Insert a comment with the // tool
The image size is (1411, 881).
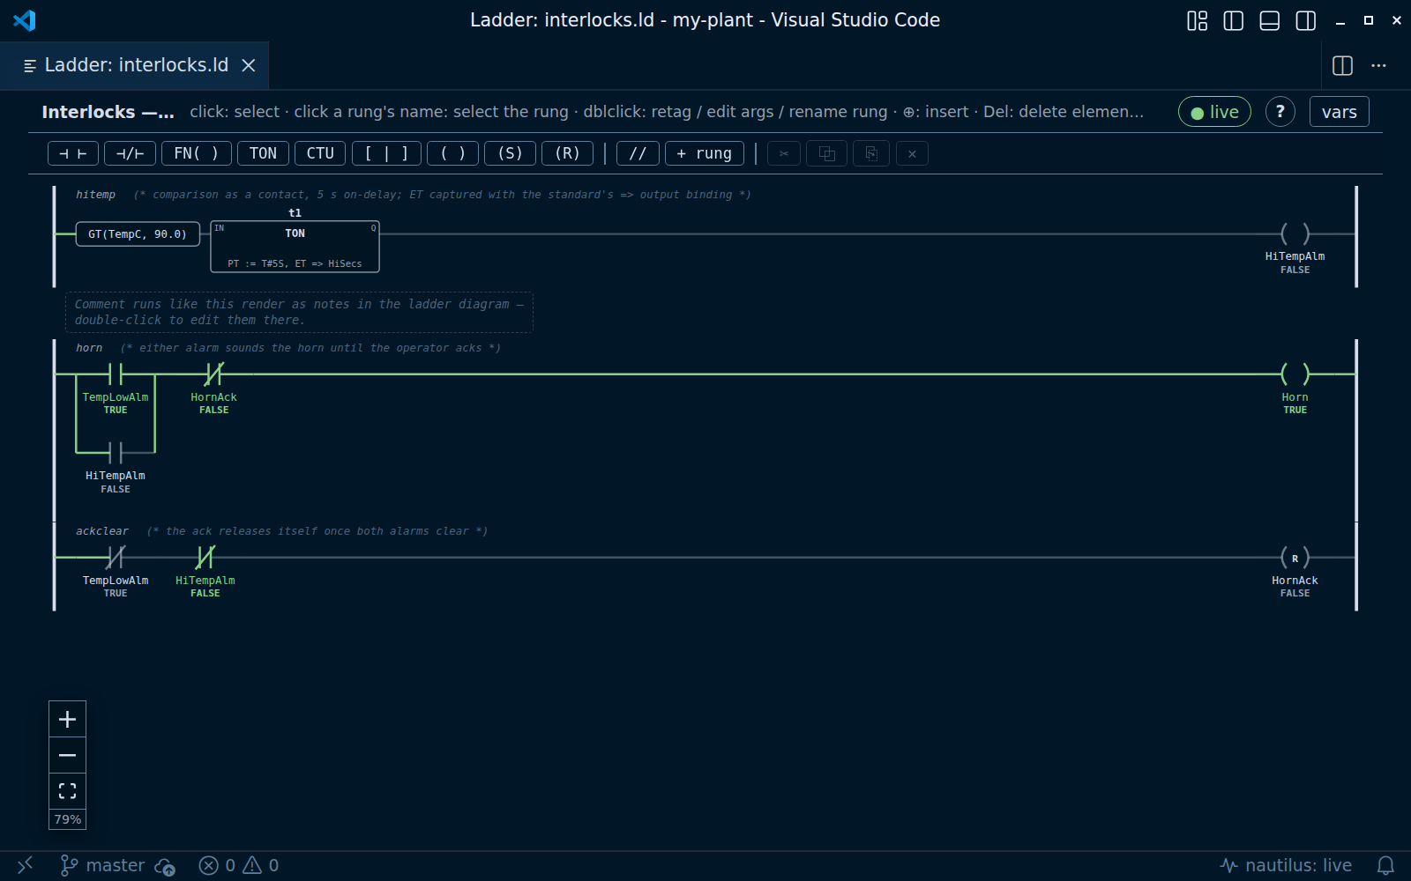[x=638, y=153]
